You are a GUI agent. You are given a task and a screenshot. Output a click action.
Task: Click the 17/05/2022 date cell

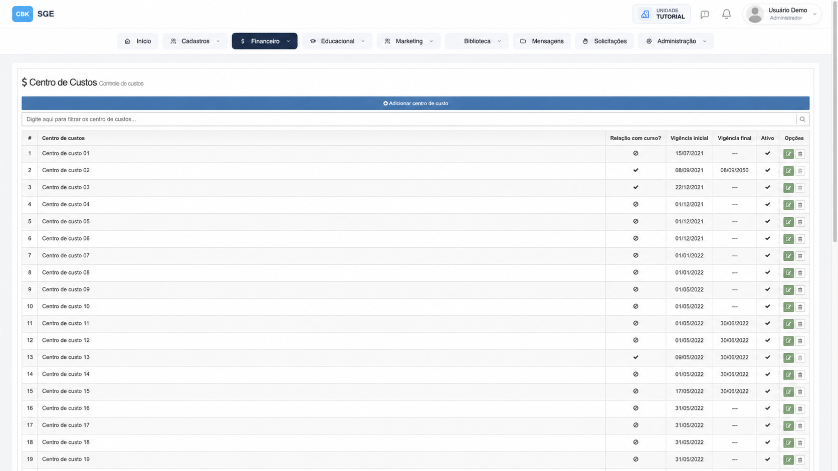click(x=689, y=391)
